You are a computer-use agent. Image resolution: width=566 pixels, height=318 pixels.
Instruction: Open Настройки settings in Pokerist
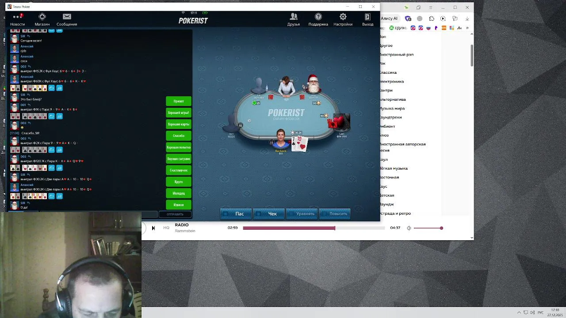[x=343, y=19]
